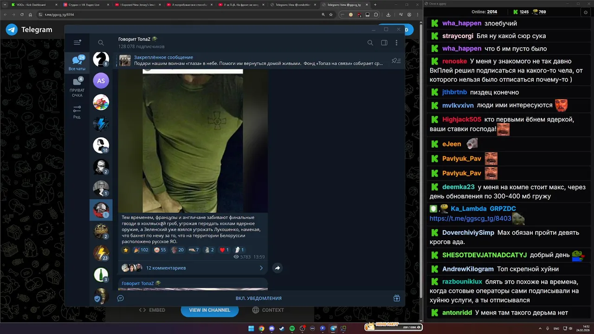
Task: Open Spotify from the taskbar
Action: [x=292, y=328]
